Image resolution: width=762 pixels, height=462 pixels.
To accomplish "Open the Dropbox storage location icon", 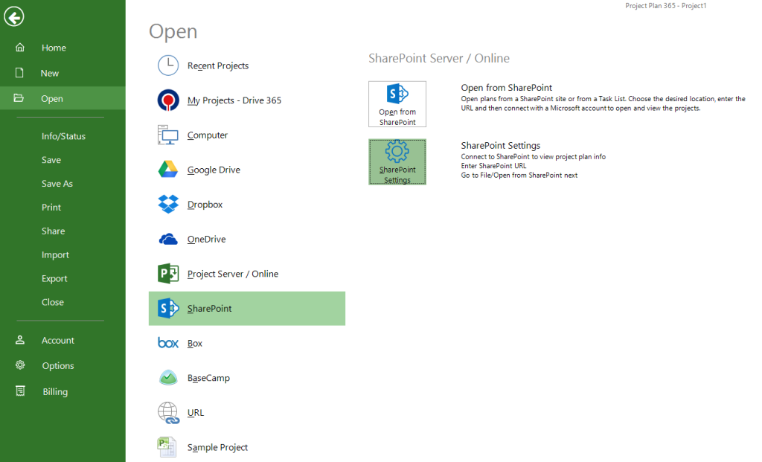I will [x=167, y=204].
